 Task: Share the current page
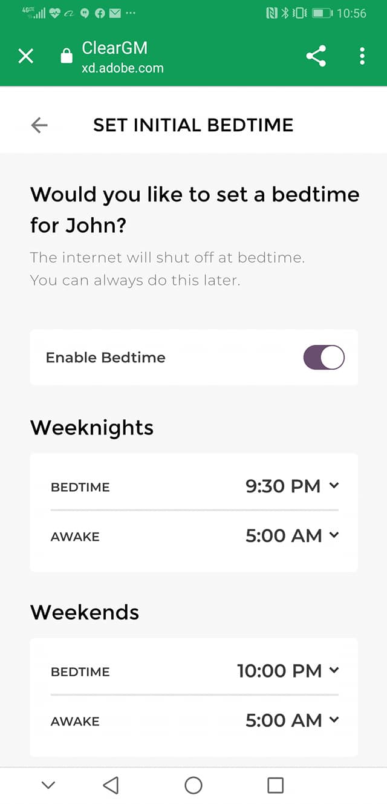click(x=316, y=56)
